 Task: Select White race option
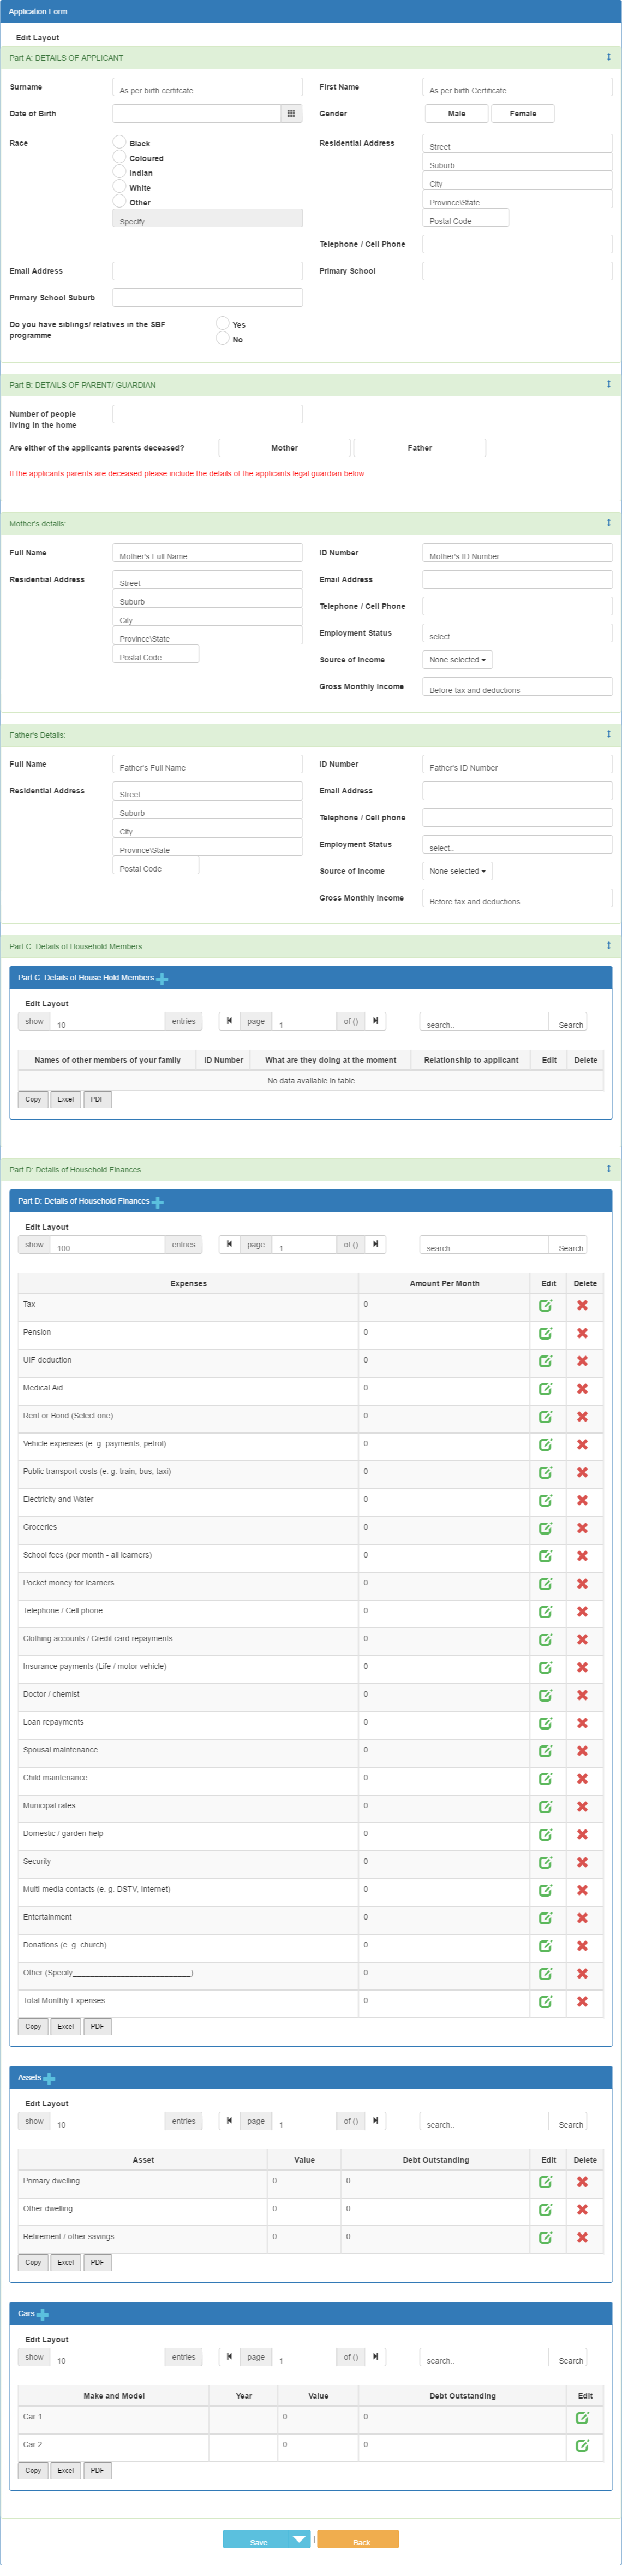[x=120, y=186]
